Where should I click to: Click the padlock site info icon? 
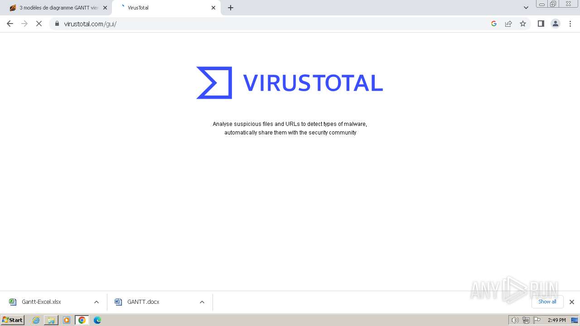[57, 24]
